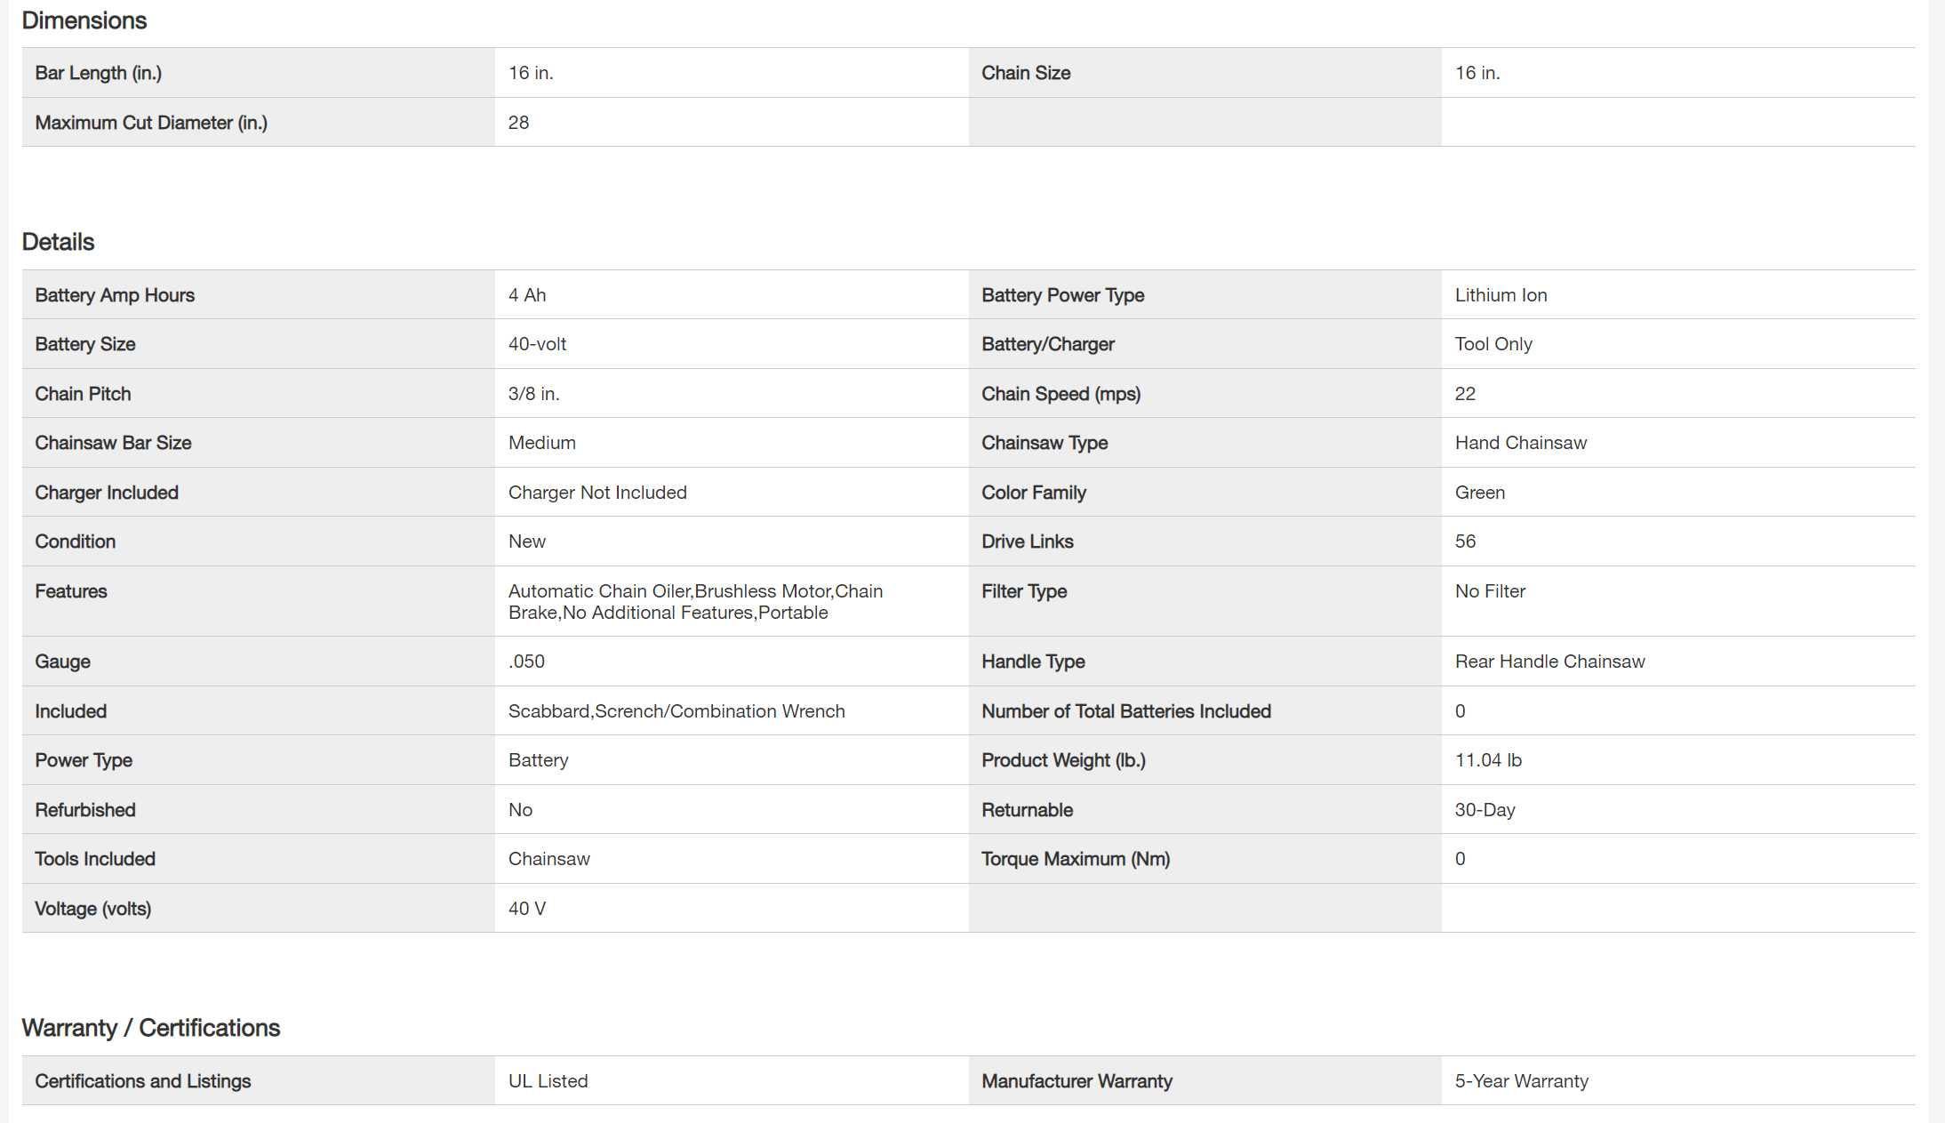
Task: Click the Tool Only value
Action: (1493, 344)
